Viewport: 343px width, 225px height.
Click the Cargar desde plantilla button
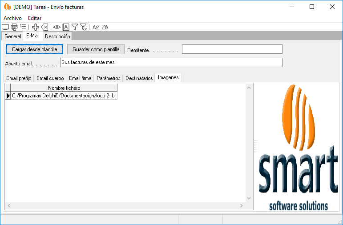(34, 49)
